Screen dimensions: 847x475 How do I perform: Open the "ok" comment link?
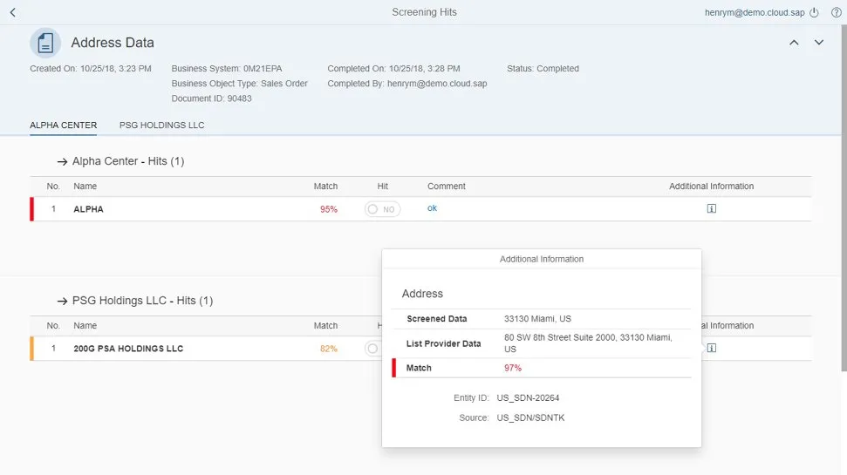(432, 208)
